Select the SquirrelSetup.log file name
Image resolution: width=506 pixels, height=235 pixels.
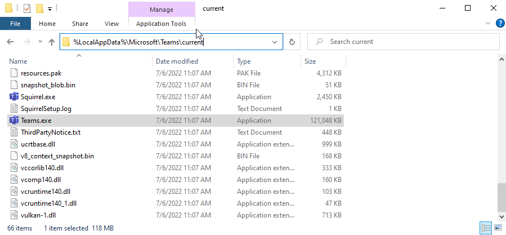[x=46, y=109]
